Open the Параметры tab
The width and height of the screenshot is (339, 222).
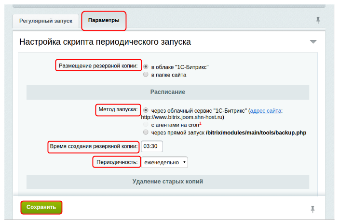point(104,20)
